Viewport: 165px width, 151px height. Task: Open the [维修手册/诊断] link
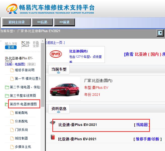point(147,139)
